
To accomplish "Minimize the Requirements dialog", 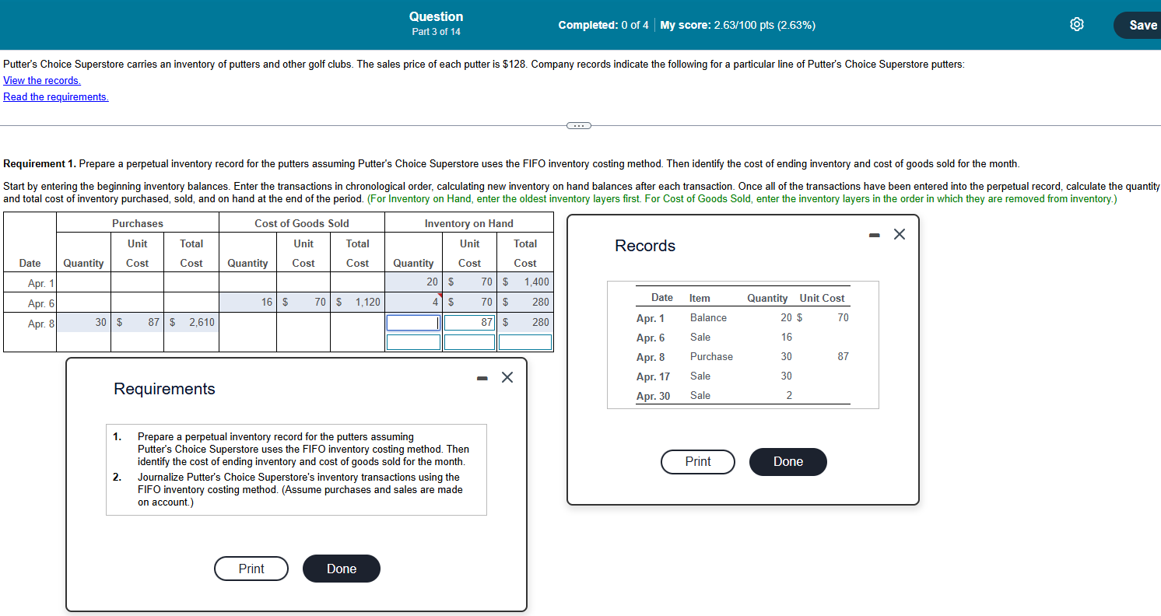I will tap(482, 378).
